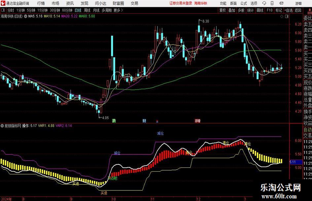Screen dimensions: 312x201
Task: Expand 更多 period options
Action: (x=118, y=10)
